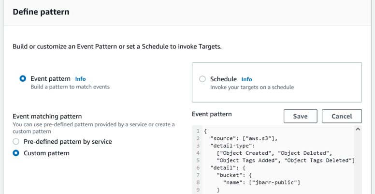Choose the Custom pattern radio button
The width and height of the screenshot is (375, 194).
tap(16, 153)
